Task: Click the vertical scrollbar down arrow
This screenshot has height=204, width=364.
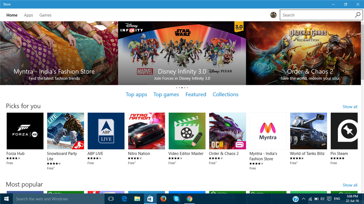Action: tap(362, 192)
